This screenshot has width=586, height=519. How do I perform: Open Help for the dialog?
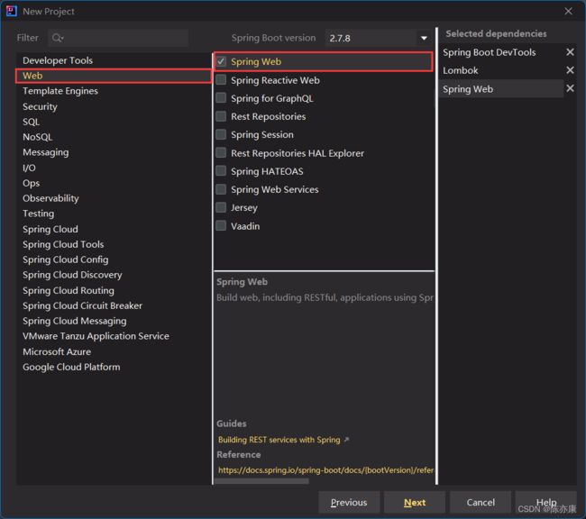coord(546,502)
